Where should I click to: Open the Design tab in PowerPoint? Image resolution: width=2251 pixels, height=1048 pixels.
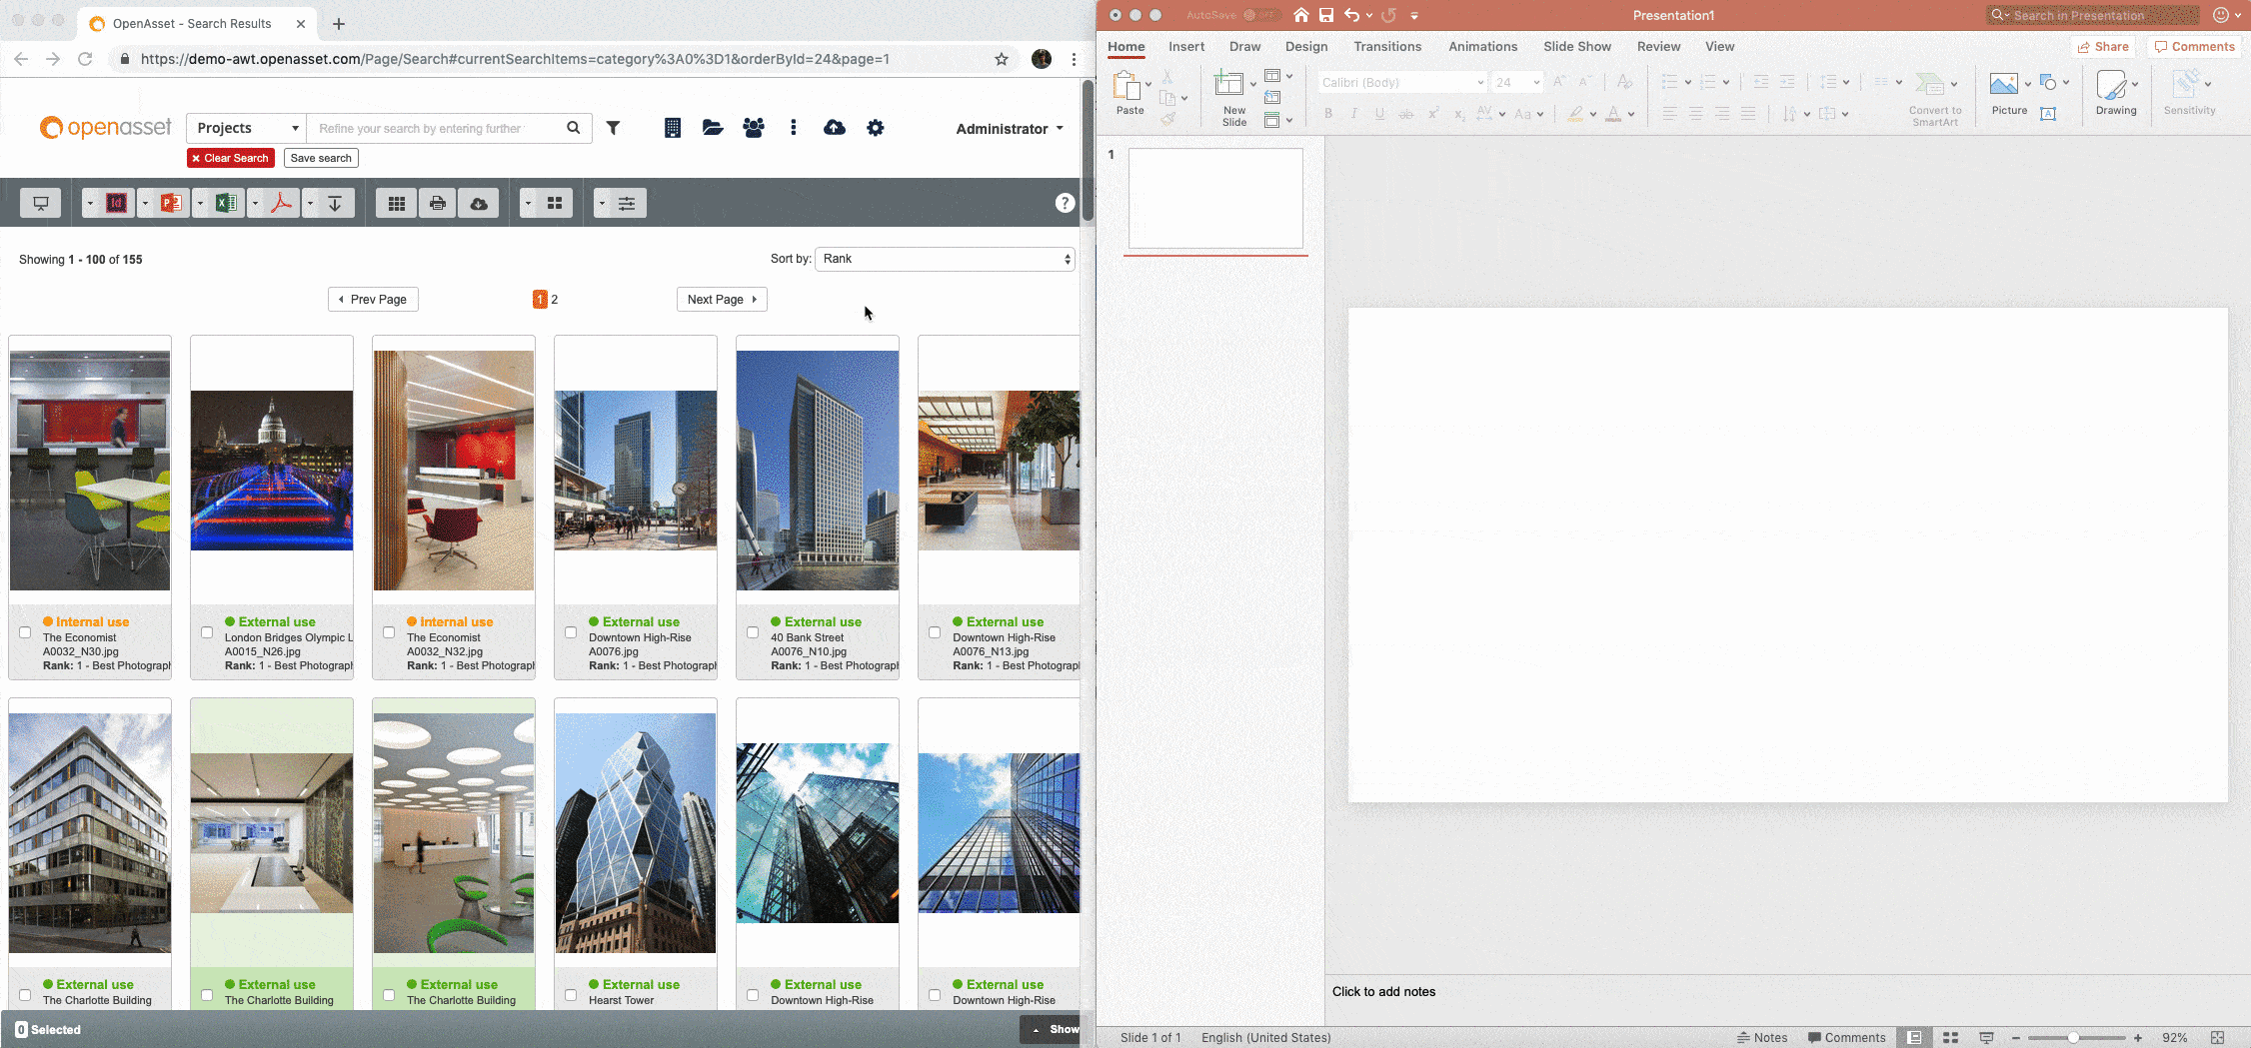[1306, 47]
